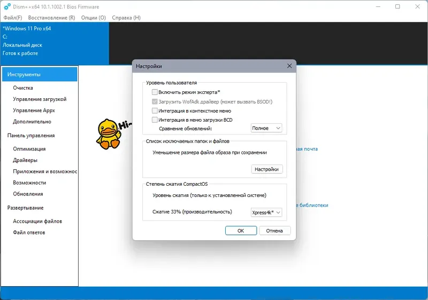Open Дополнительно in sidebar
This screenshot has height=300, width=428.
click(x=32, y=122)
